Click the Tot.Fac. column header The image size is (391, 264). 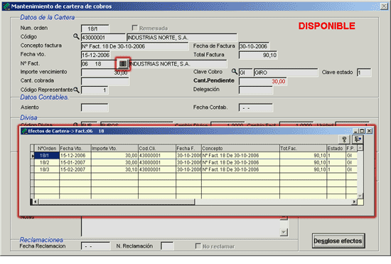(304, 148)
